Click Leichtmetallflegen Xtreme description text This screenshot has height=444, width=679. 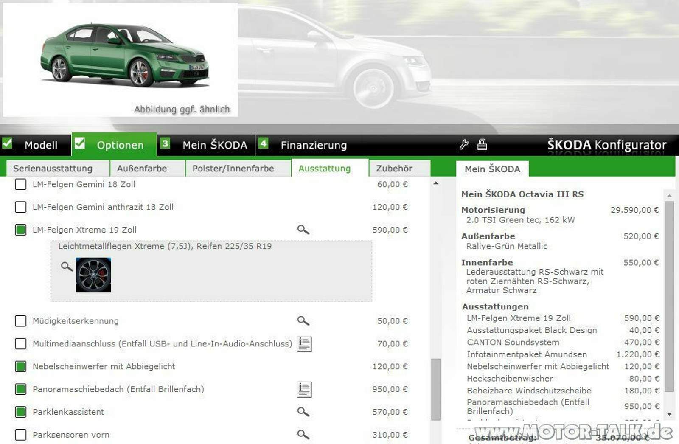tap(165, 246)
